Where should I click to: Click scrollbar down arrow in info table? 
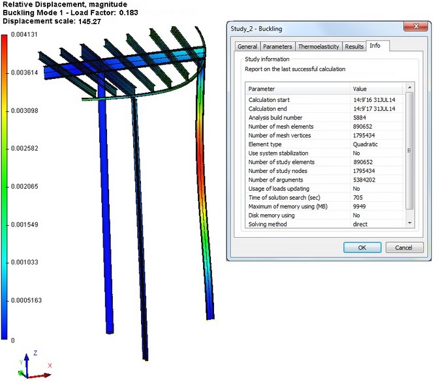409,223
